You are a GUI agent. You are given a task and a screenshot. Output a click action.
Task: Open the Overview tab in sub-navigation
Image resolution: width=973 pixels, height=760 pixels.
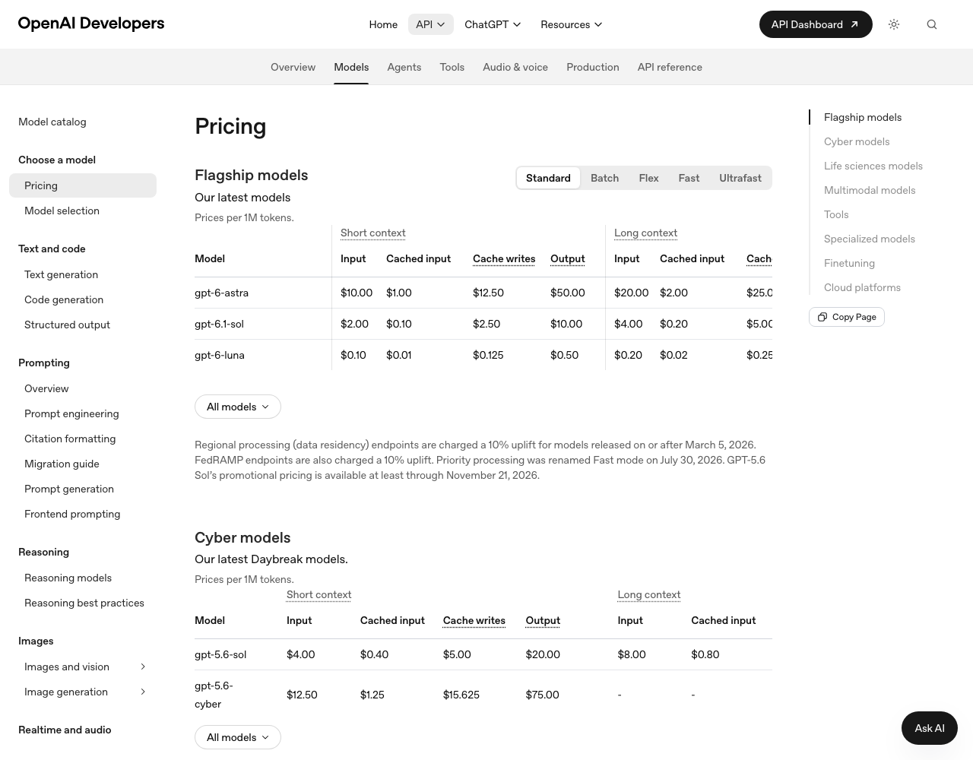[293, 67]
